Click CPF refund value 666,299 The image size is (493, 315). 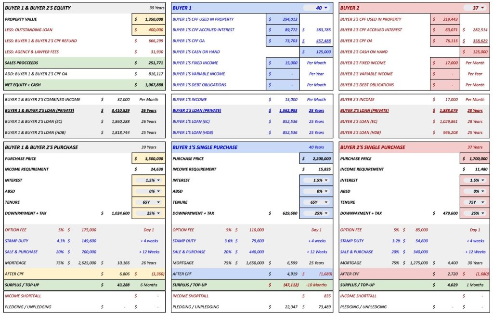(156, 41)
